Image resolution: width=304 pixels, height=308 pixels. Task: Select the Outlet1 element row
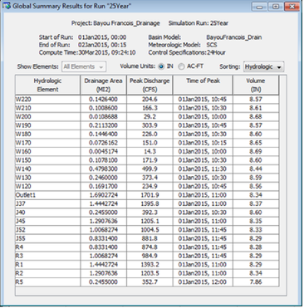point(147,195)
